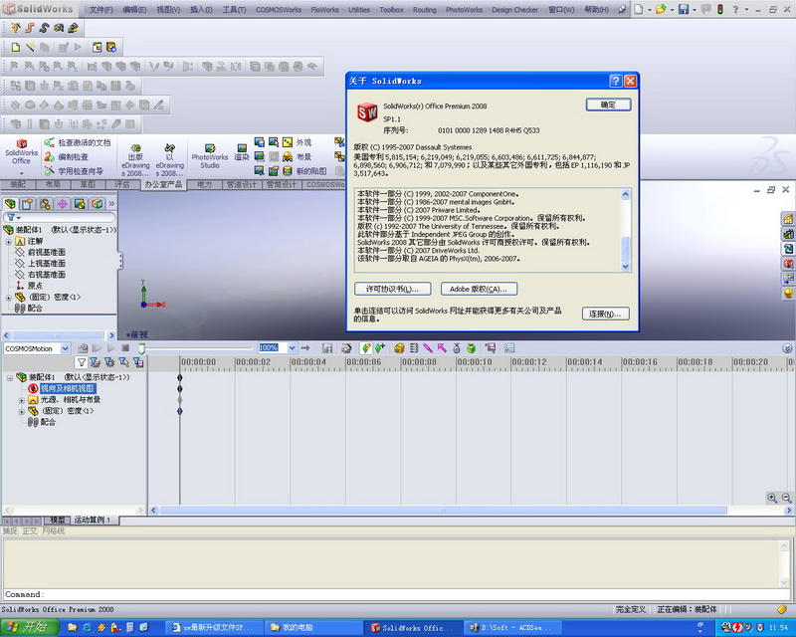Open the COSMOSWorks menu
The width and height of the screenshot is (796, 637).
[x=279, y=10]
